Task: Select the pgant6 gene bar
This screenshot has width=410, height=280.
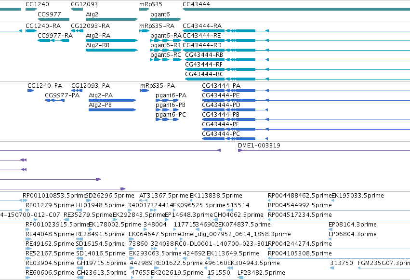Action: [166, 19]
